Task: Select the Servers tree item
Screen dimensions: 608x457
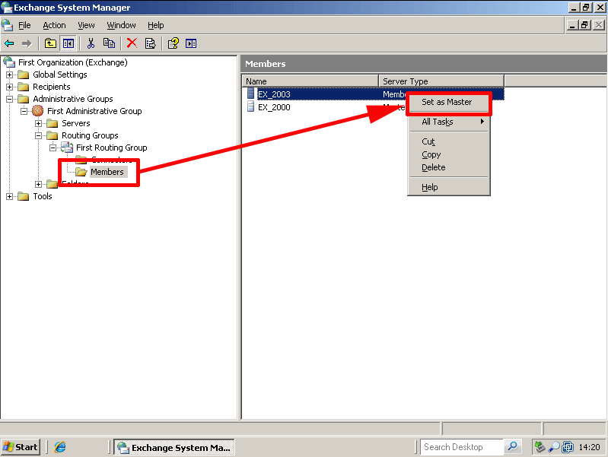Action: click(x=76, y=123)
